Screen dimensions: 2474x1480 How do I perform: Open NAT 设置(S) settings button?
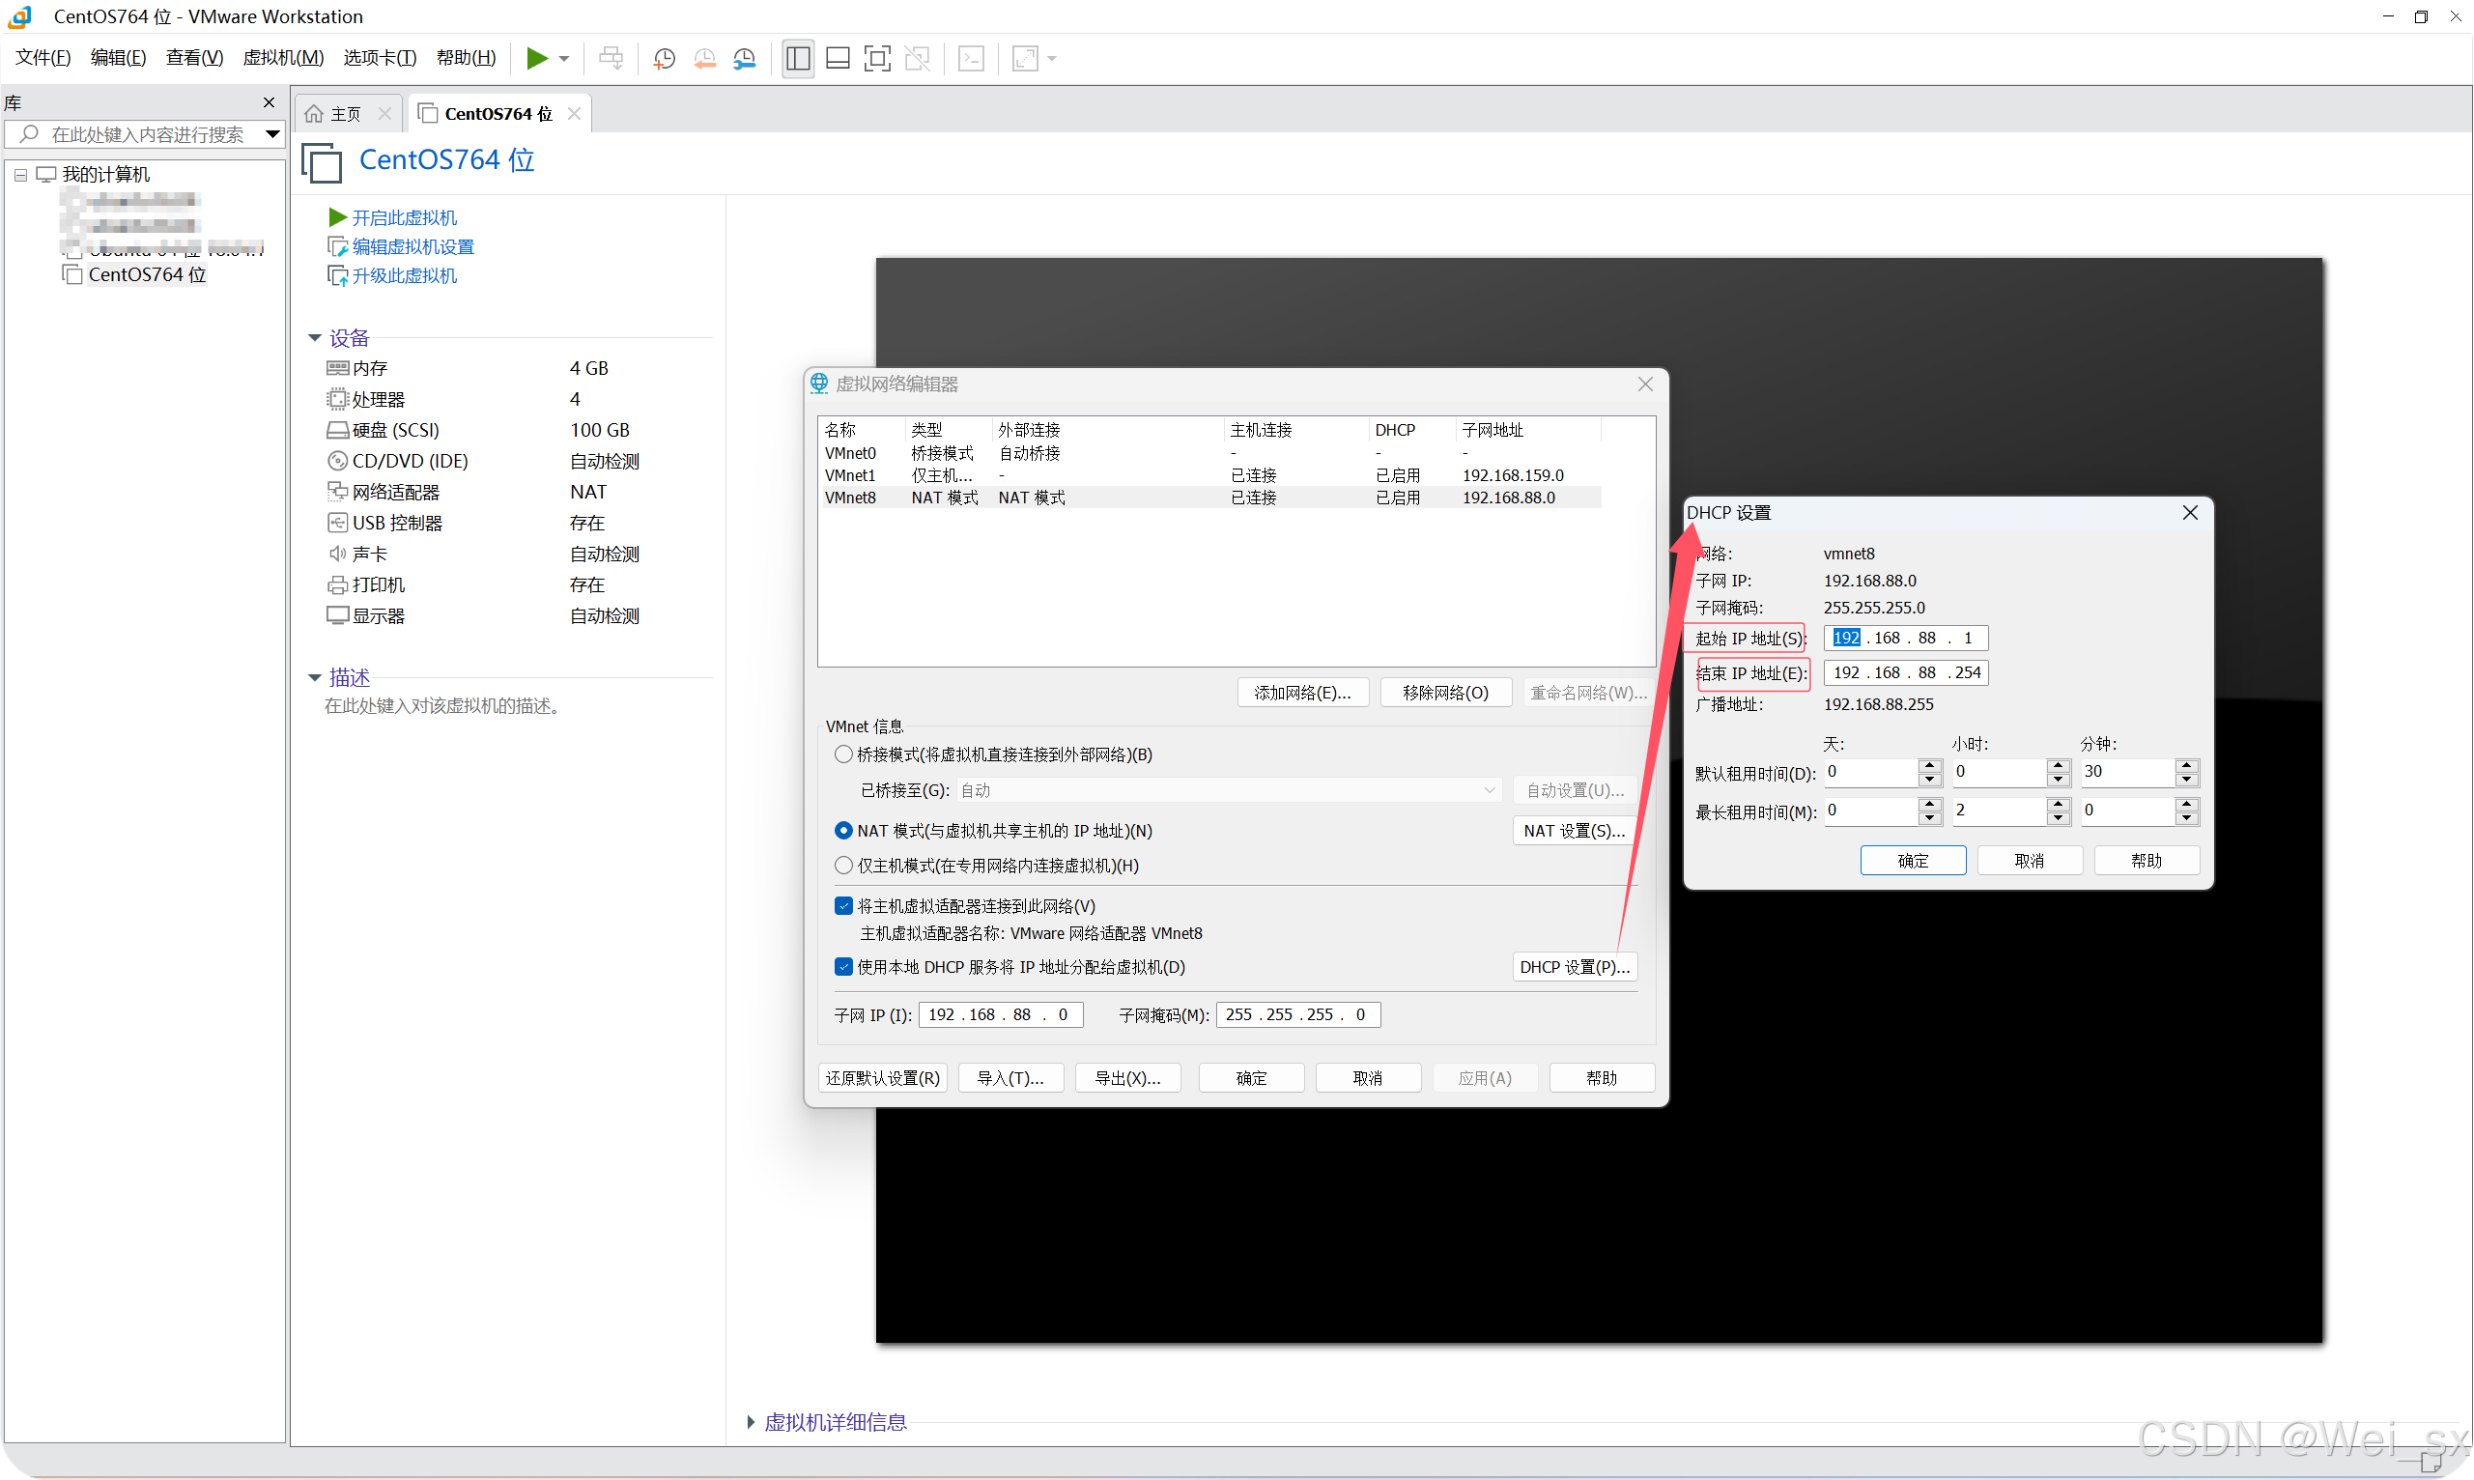tap(1574, 831)
